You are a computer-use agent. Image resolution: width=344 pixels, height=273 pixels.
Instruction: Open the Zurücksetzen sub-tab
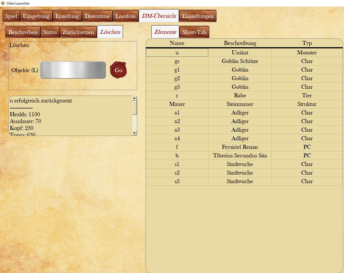pyautogui.click(x=78, y=32)
